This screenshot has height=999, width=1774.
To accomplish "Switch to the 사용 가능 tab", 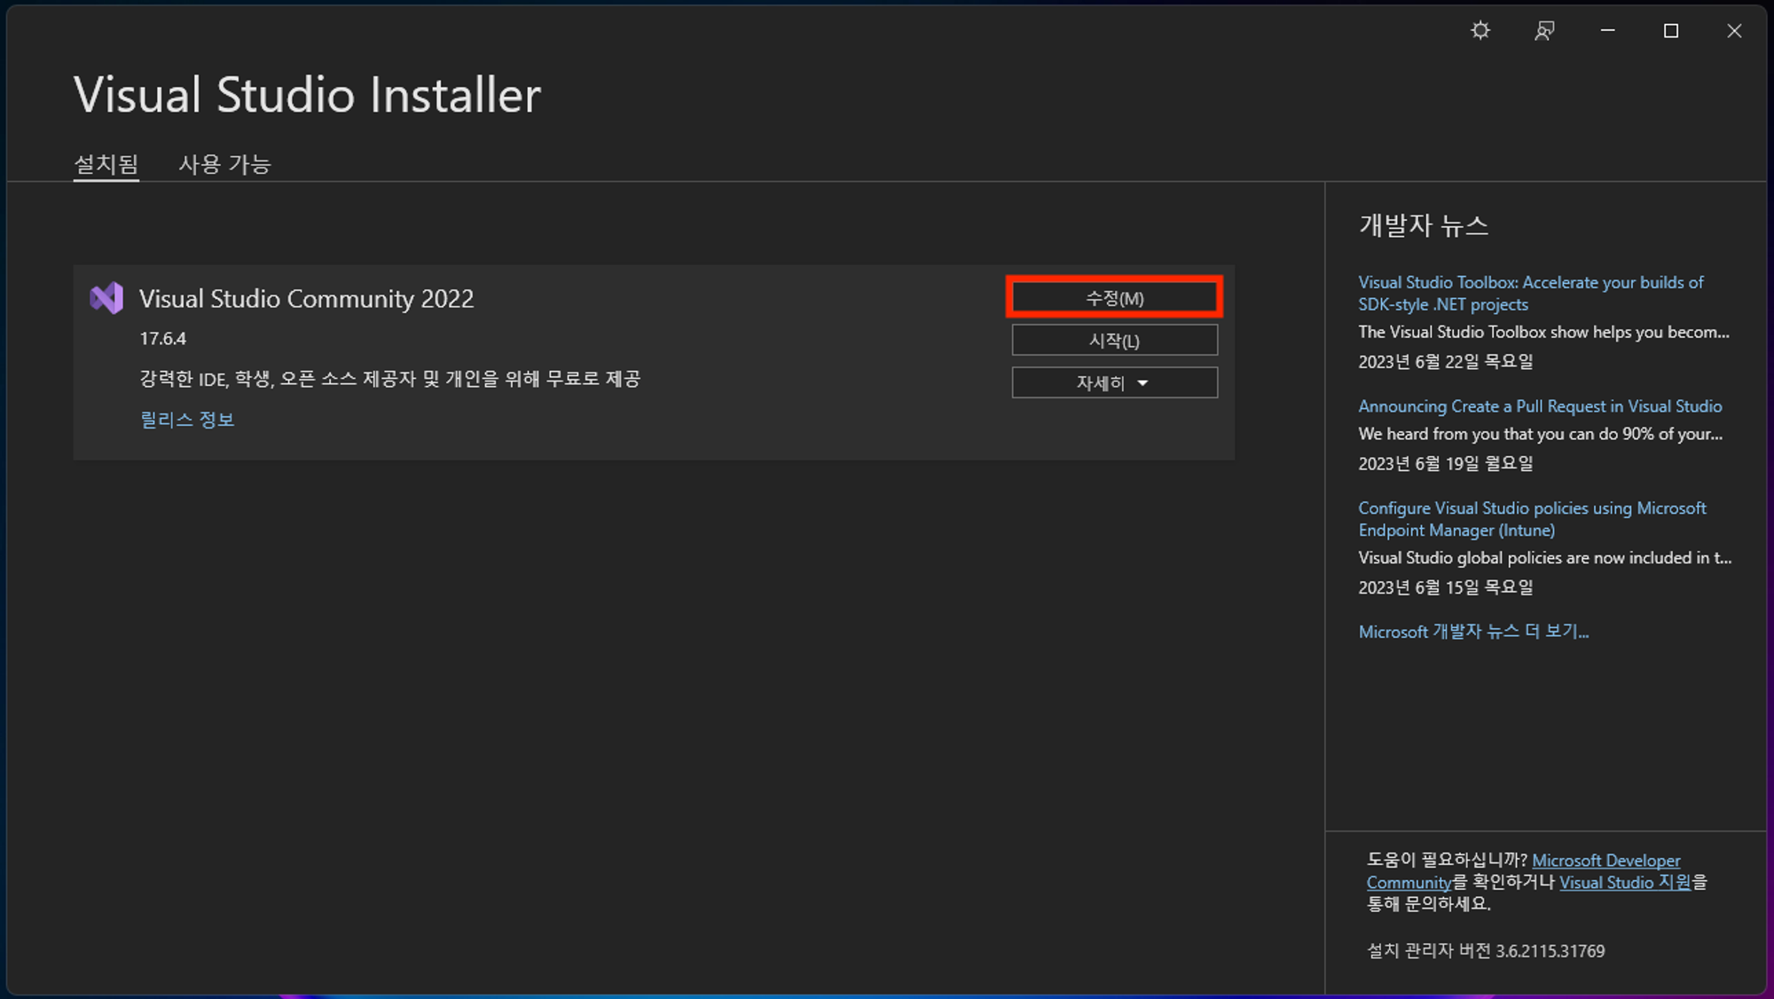I will [224, 164].
